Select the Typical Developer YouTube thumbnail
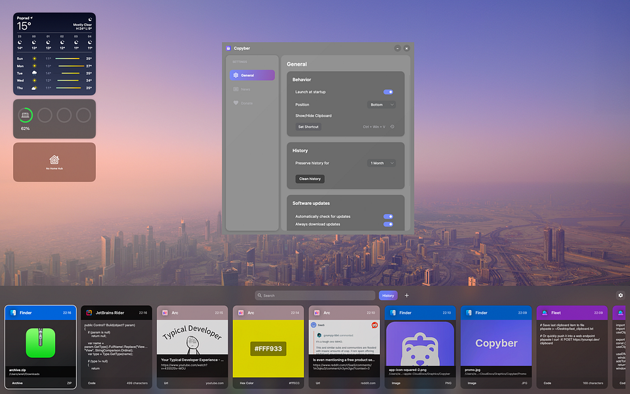The width and height of the screenshot is (630, 394). (192, 338)
